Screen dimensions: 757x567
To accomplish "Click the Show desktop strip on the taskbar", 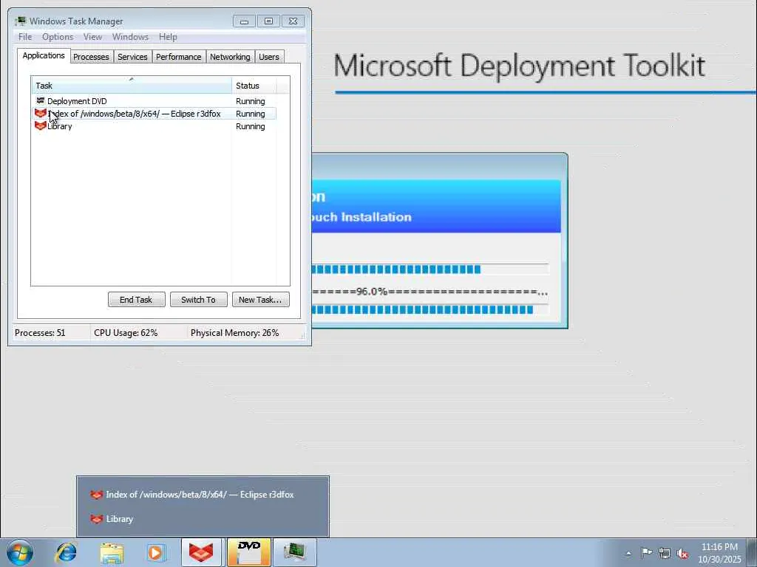I will pos(752,552).
